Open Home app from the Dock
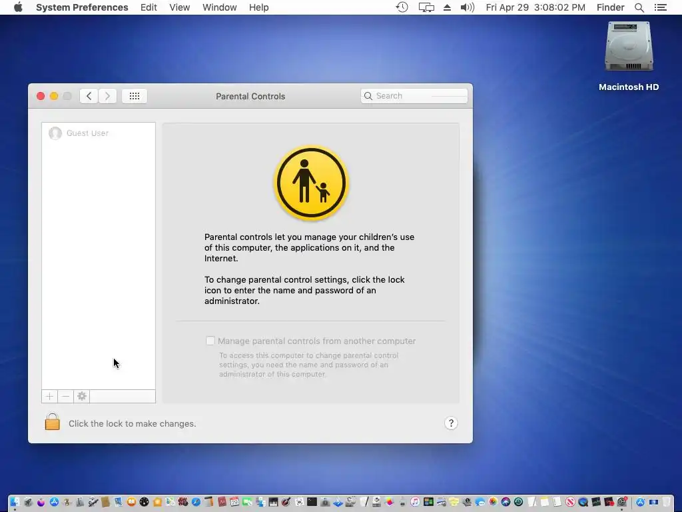The image size is (682, 512). coord(157,502)
